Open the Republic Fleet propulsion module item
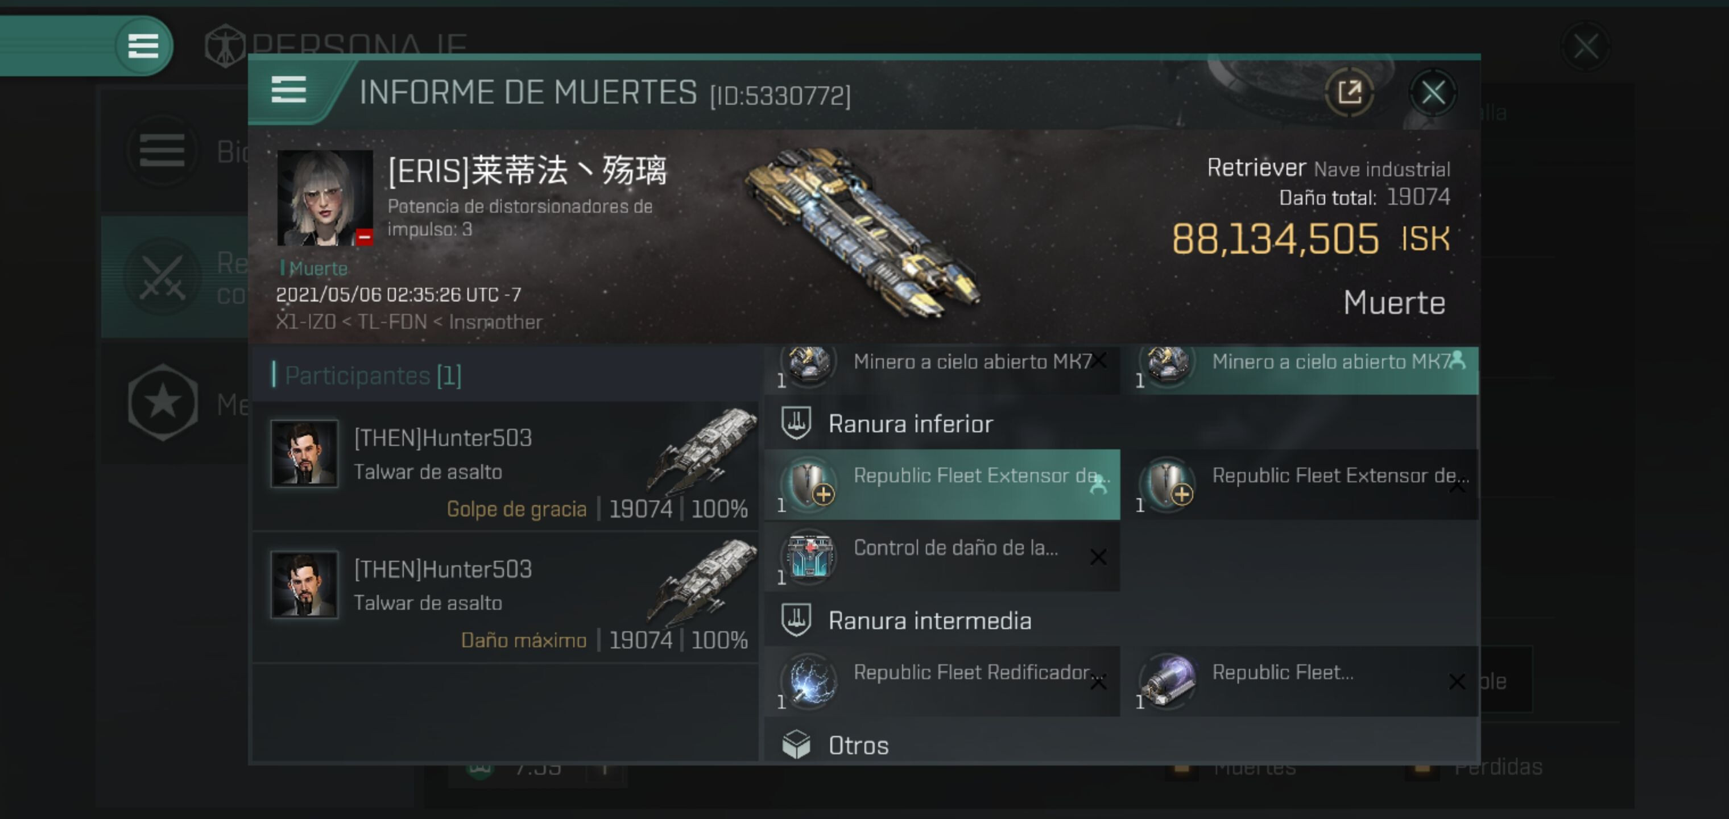 pyautogui.click(x=1304, y=681)
